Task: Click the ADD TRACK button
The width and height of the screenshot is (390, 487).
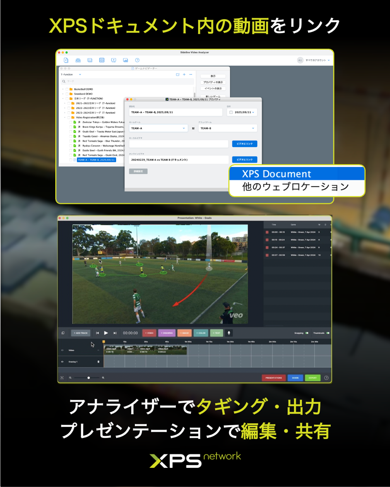Action: 81,333
